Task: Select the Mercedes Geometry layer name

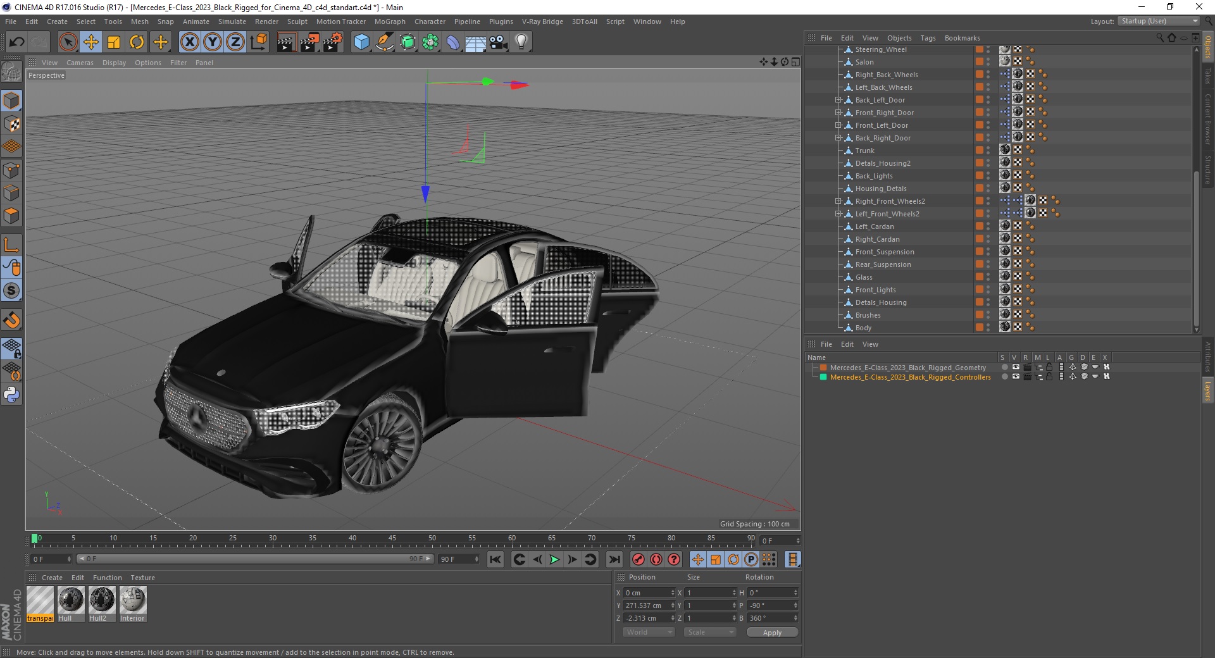Action: pos(908,367)
